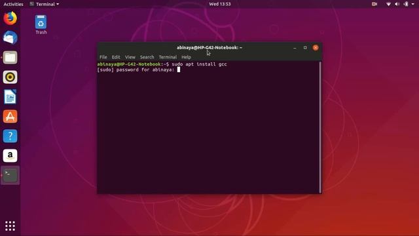Open the Terminal app menu dropdown
The height and width of the screenshot is (236, 419).
click(45, 4)
